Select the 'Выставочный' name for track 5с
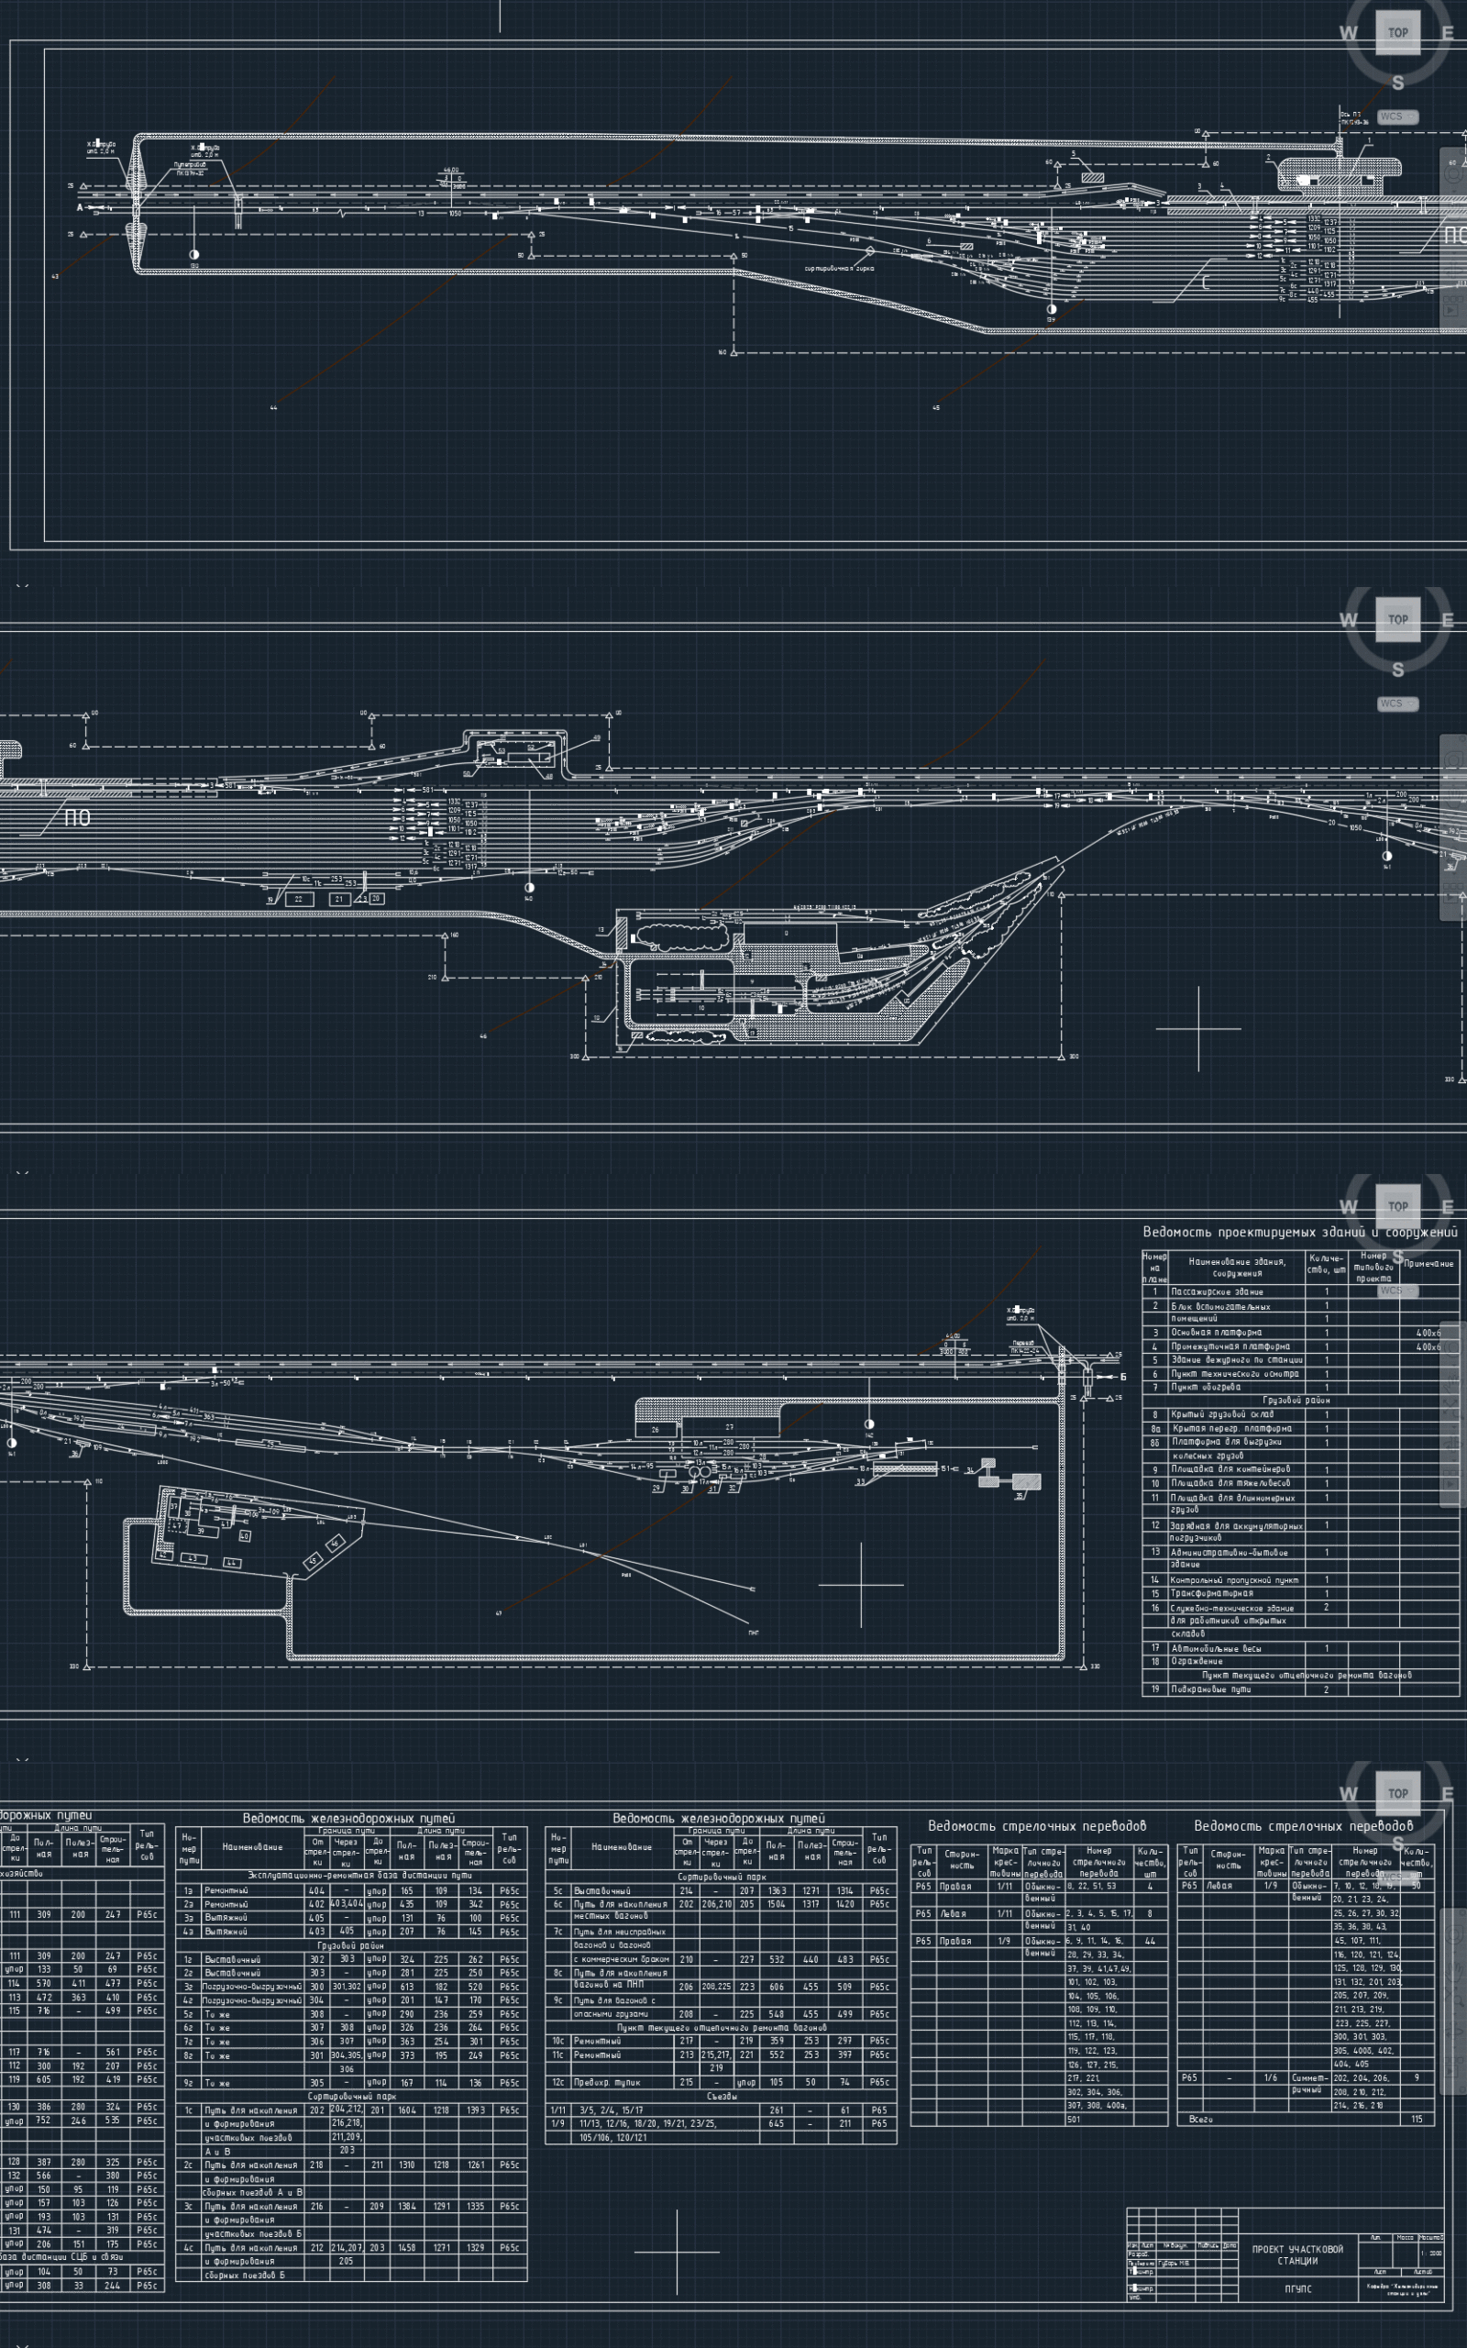 pos(602,1890)
